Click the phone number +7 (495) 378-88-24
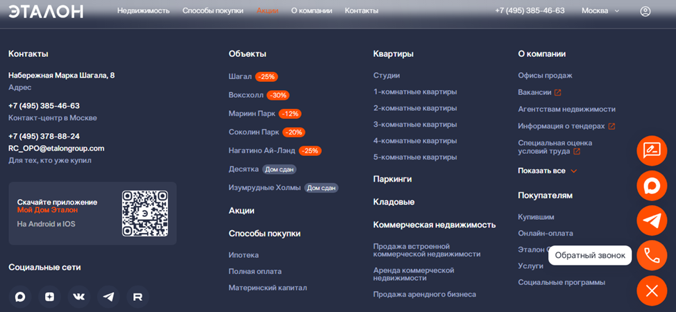This screenshot has height=312, width=676. pos(44,136)
